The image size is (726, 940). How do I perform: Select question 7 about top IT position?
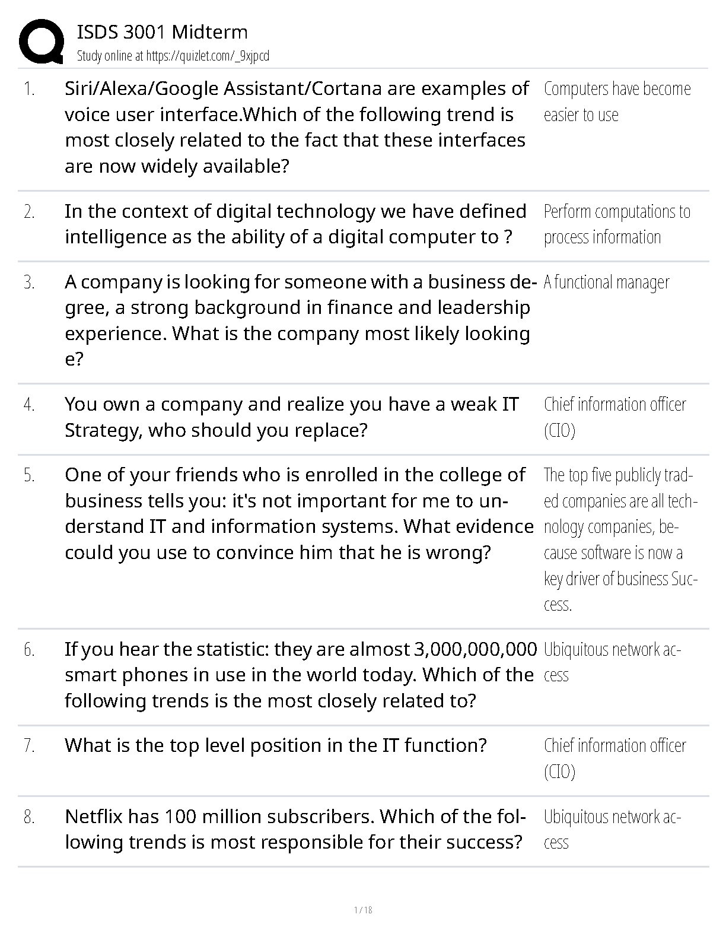[x=276, y=745]
